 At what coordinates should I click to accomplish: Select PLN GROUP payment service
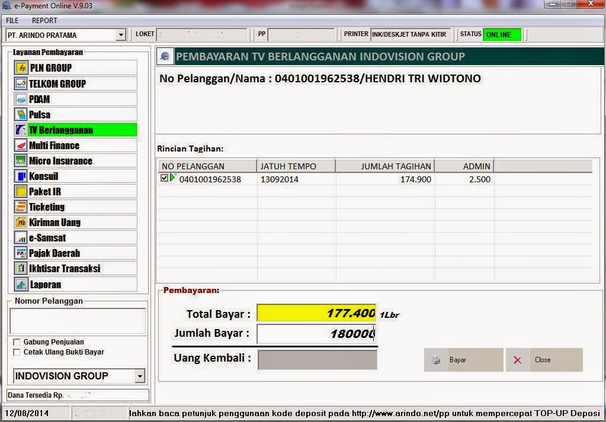click(x=76, y=67)
